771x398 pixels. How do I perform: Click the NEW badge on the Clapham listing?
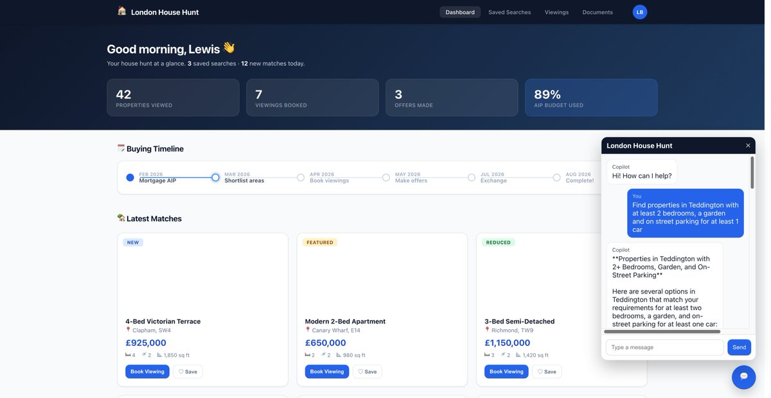click(133, 243)
